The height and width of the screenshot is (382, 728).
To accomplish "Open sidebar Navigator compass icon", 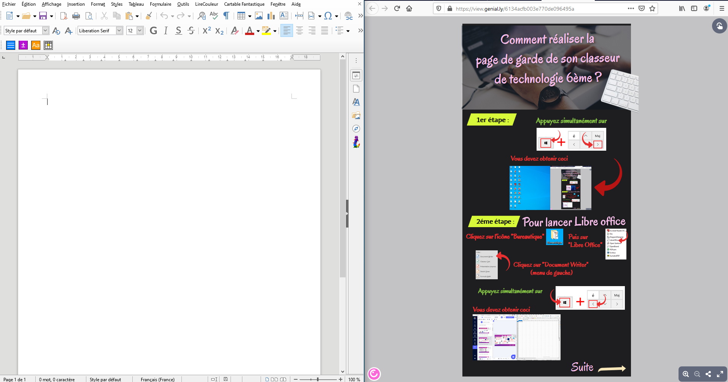I will [x=356, y=129].
